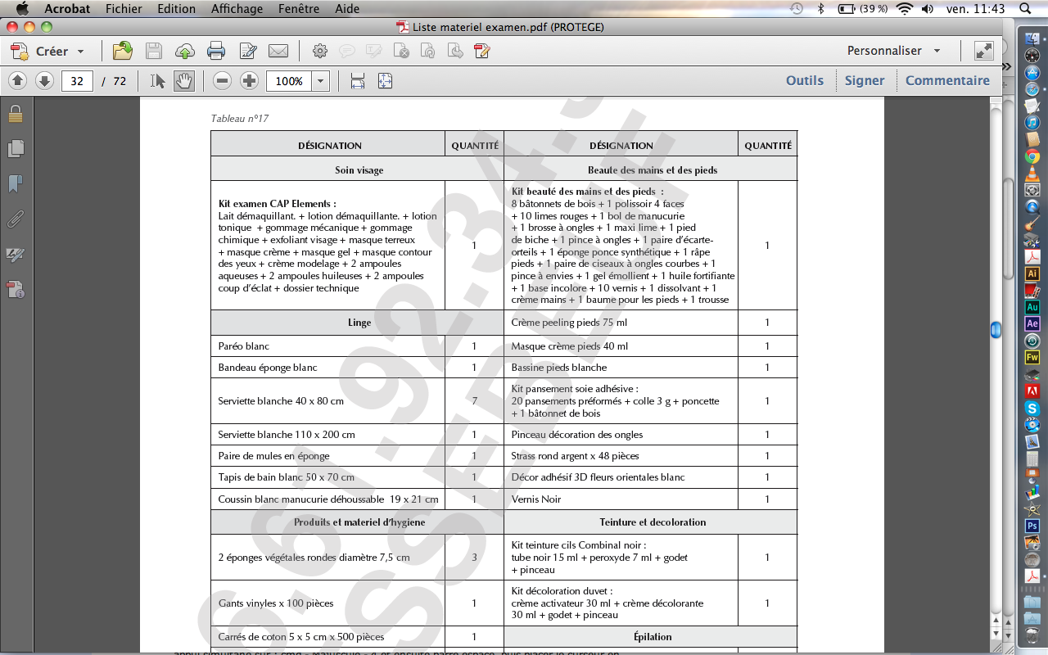This screenshot has width=1048, height=655.
Task: Open the Fichier menu
Action: (124, 9)
